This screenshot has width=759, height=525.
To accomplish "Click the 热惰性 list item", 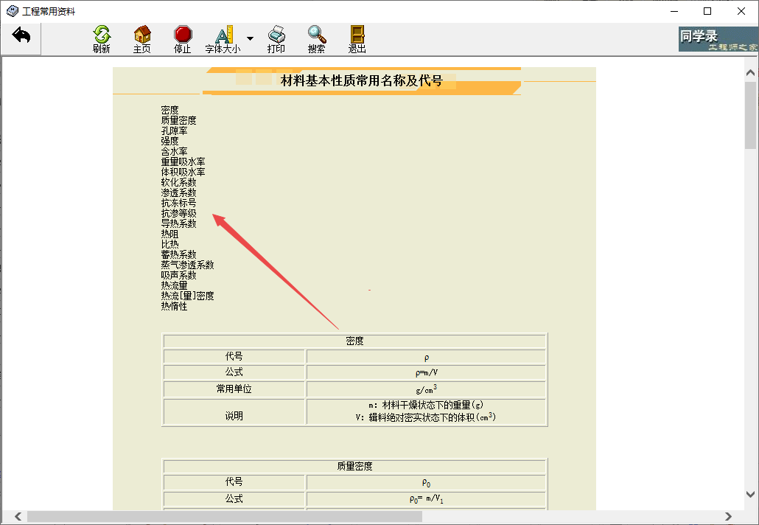I will [x=175, y=306].
